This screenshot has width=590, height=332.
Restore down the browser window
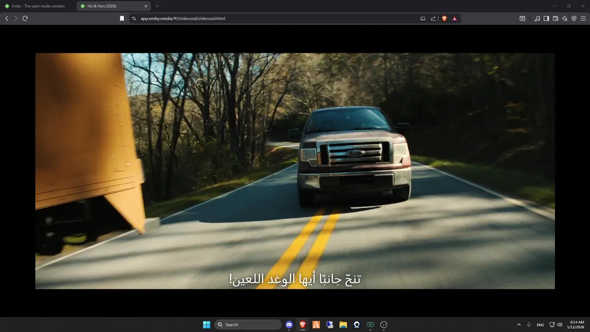[x=568, y=6]
